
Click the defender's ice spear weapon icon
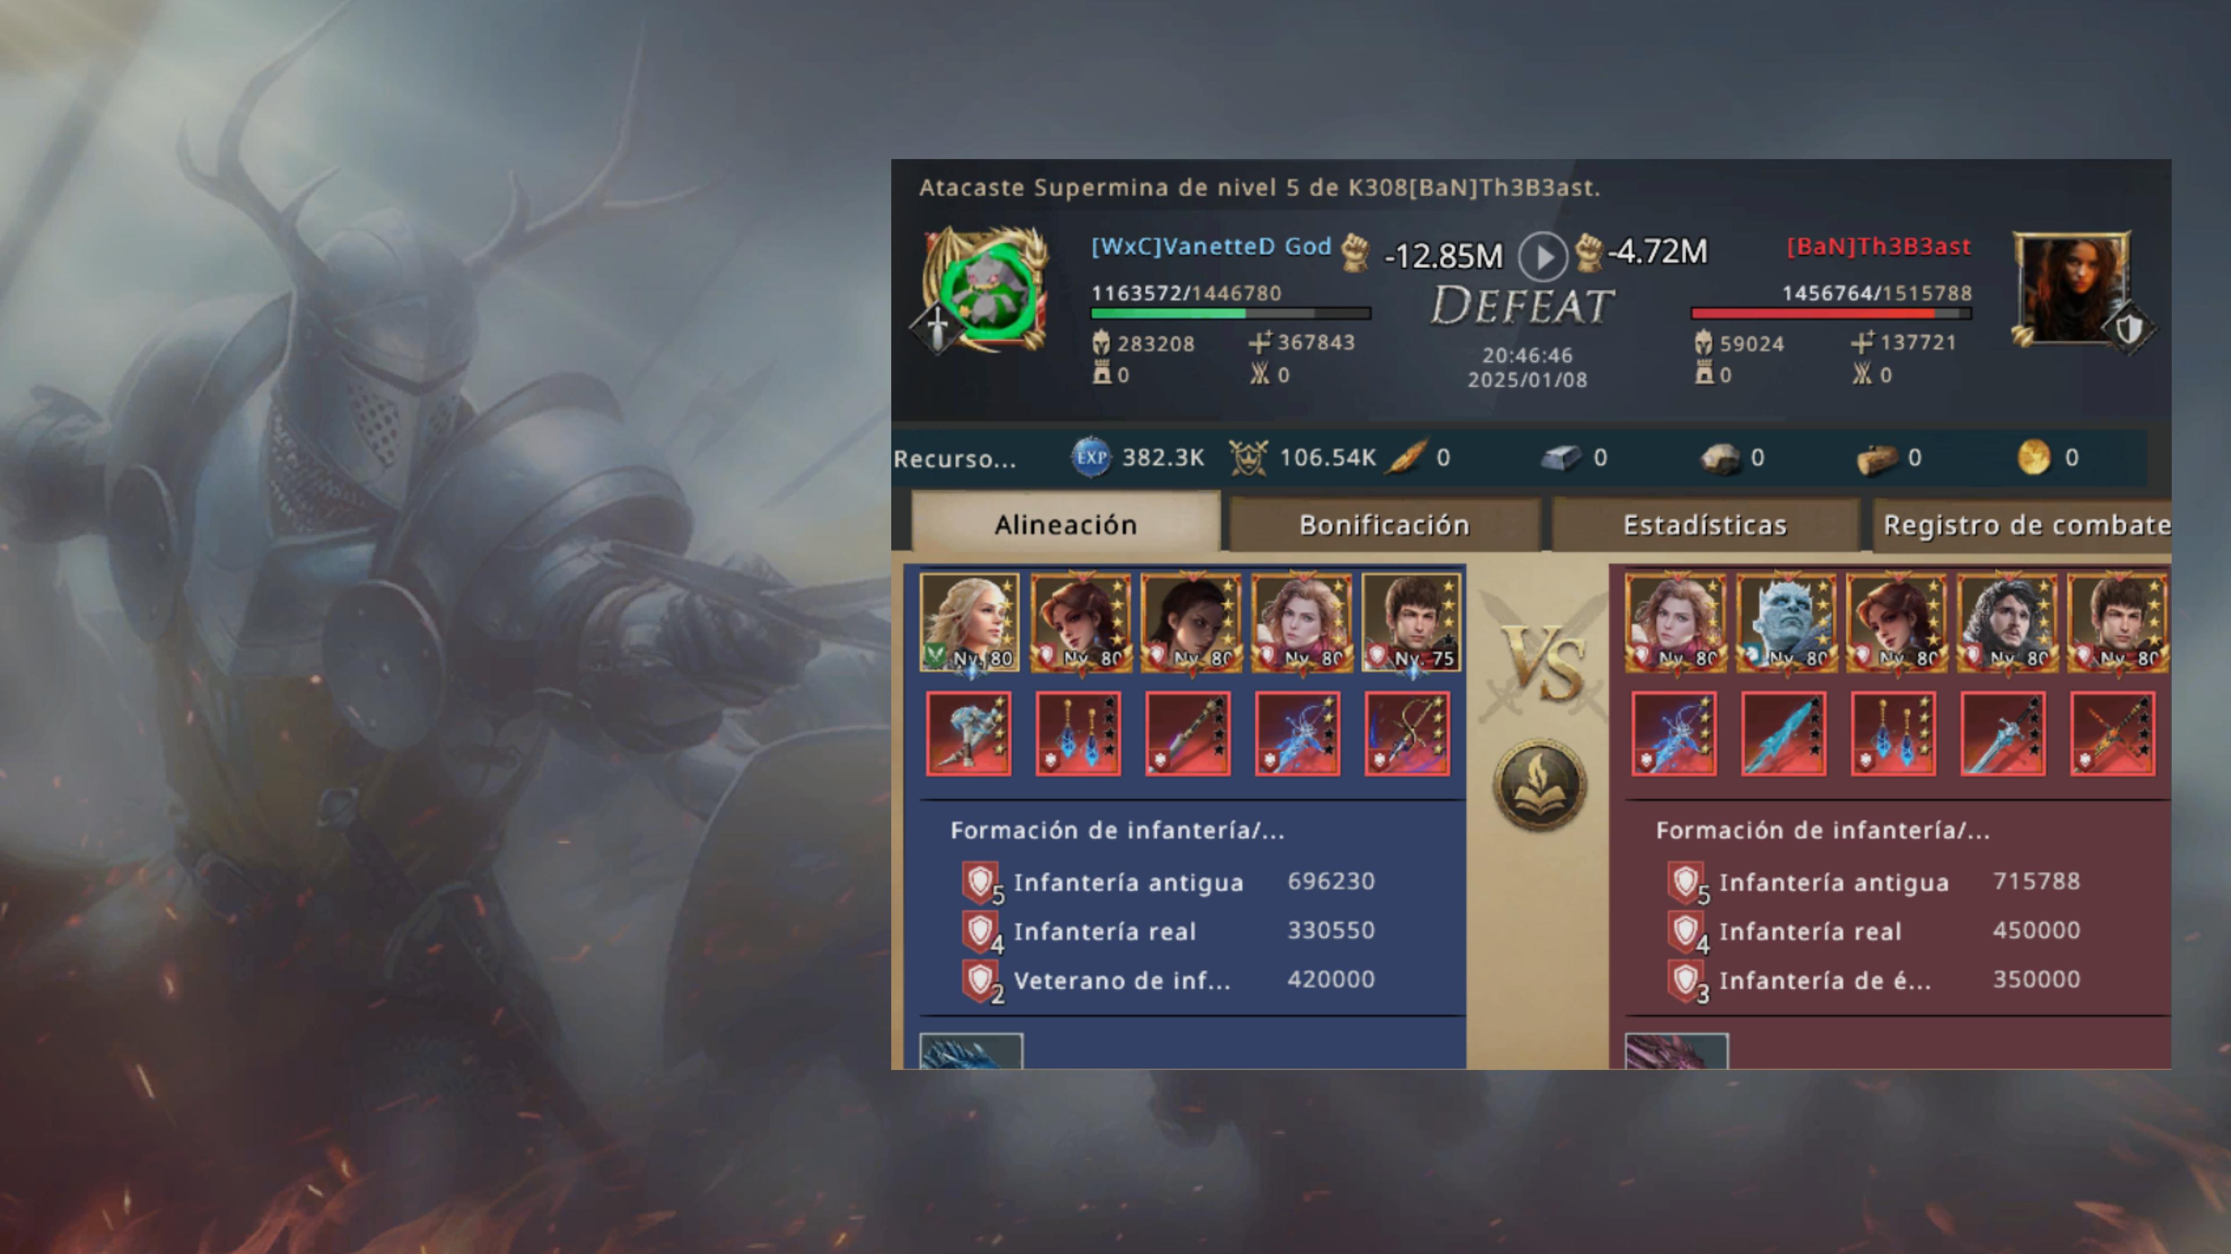click(1783, 734)
